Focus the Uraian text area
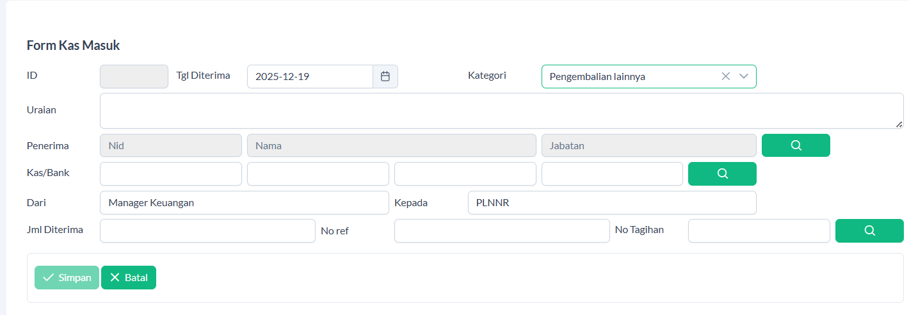 [x=499, y=111]
